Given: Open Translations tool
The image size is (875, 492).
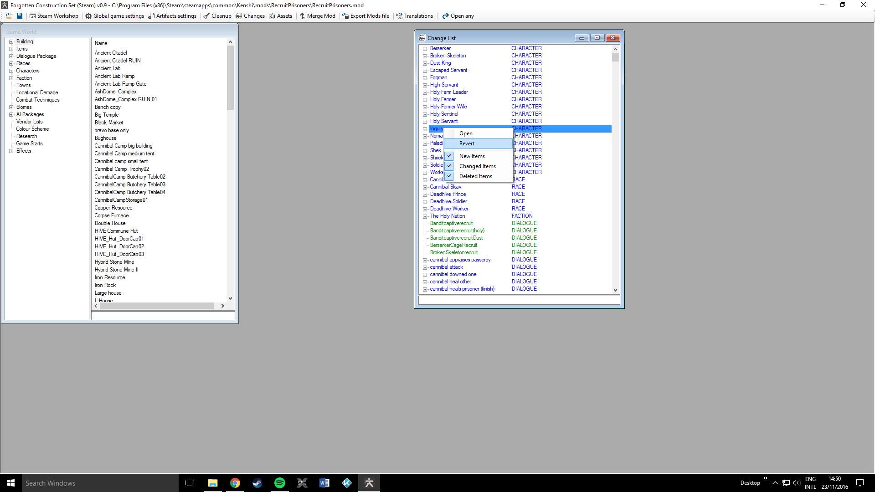Looking at the screenshot, I should click(414, 16).
